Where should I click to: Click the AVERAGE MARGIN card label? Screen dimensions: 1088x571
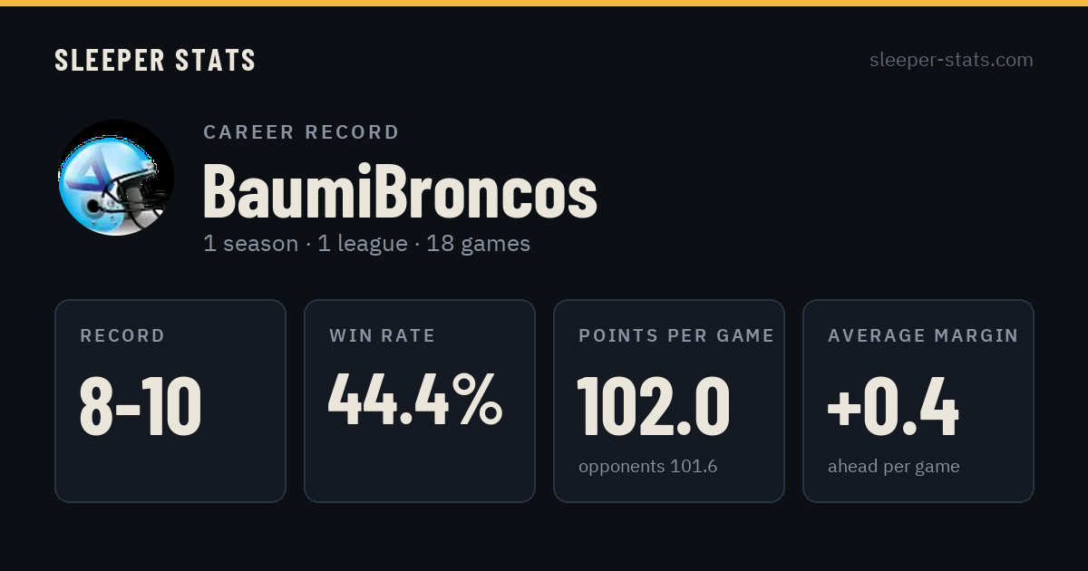click(x=923, y=335)
